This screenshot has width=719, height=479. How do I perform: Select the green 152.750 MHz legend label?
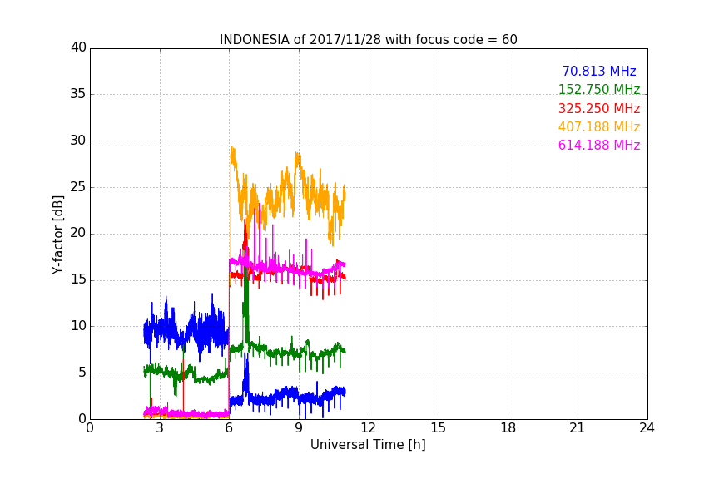point(599,89)
